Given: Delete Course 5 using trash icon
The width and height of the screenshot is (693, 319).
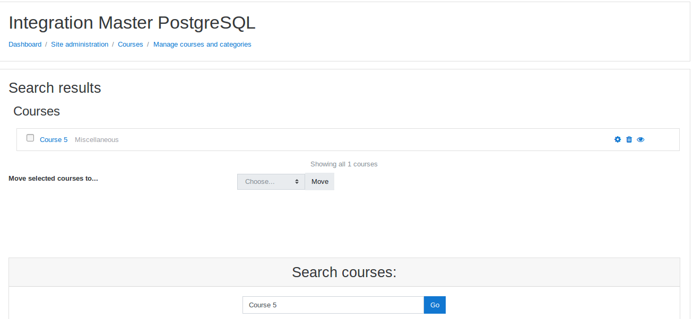Looking at the screenshot, I should point(629,139).
